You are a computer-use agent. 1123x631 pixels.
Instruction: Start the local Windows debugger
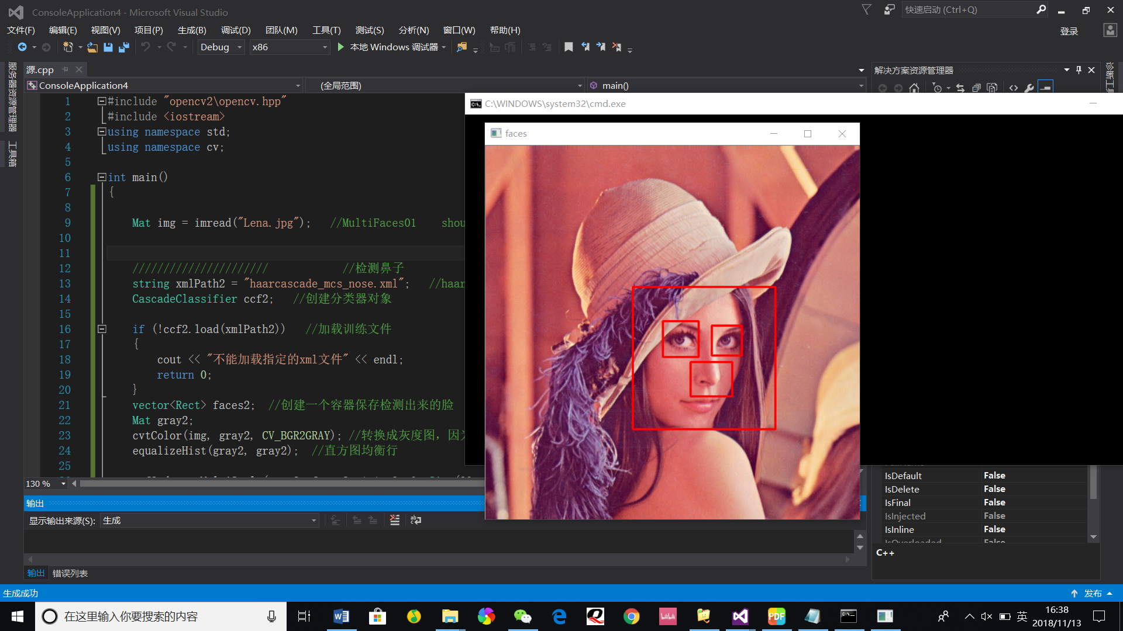[341, 47]
